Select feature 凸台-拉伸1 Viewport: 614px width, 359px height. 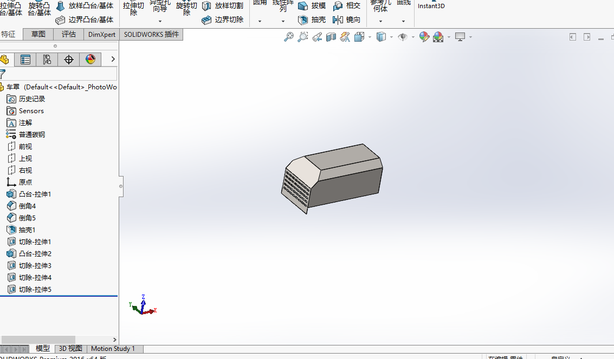[x=29, y=194]
